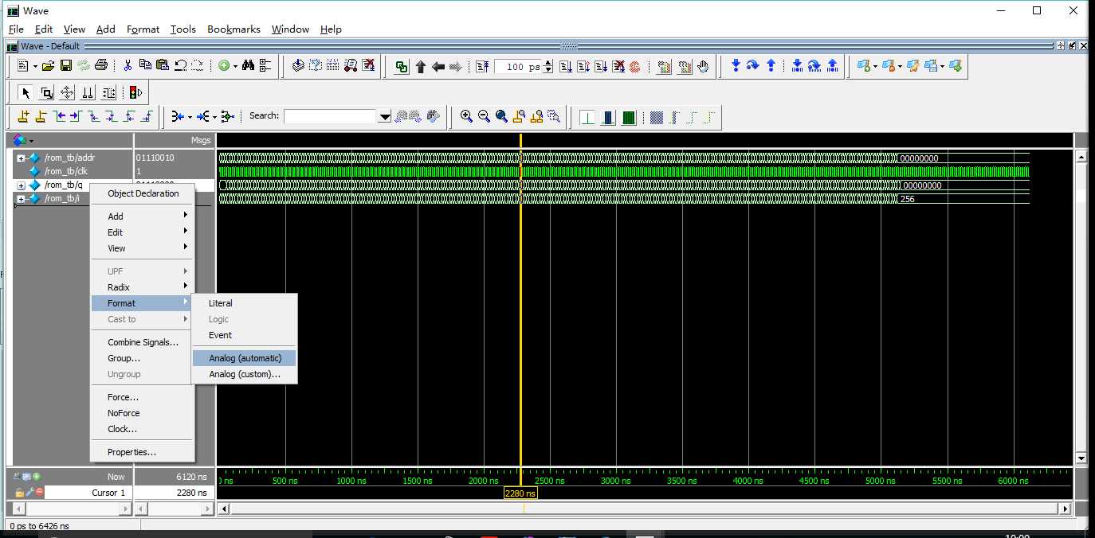Cut the selection with the scissors icon
Viewport: 1095px width, 538px height.
click(128, 66)
